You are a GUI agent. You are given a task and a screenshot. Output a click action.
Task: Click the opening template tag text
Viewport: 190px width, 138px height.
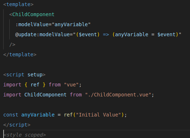click(18, 5)
